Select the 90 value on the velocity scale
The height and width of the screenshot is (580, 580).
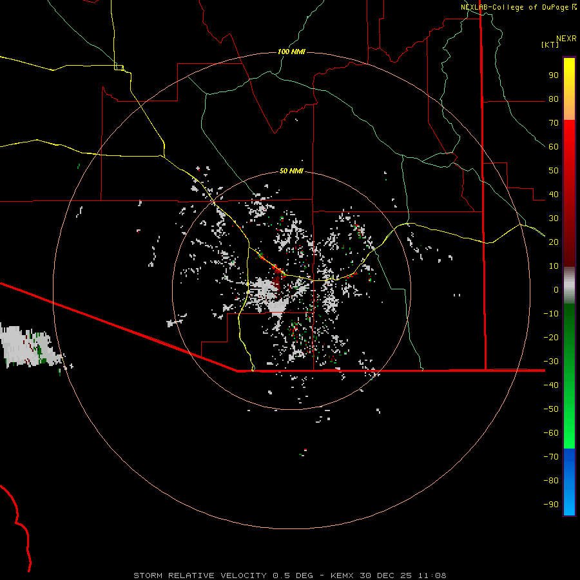tap(554, 75)
